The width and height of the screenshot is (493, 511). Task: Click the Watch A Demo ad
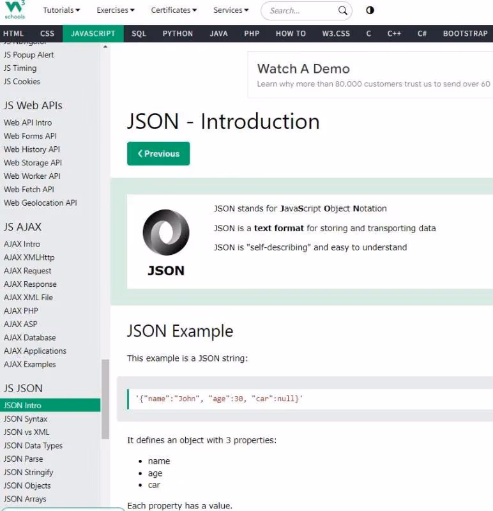pyautogui.click(x=370, y=75)
